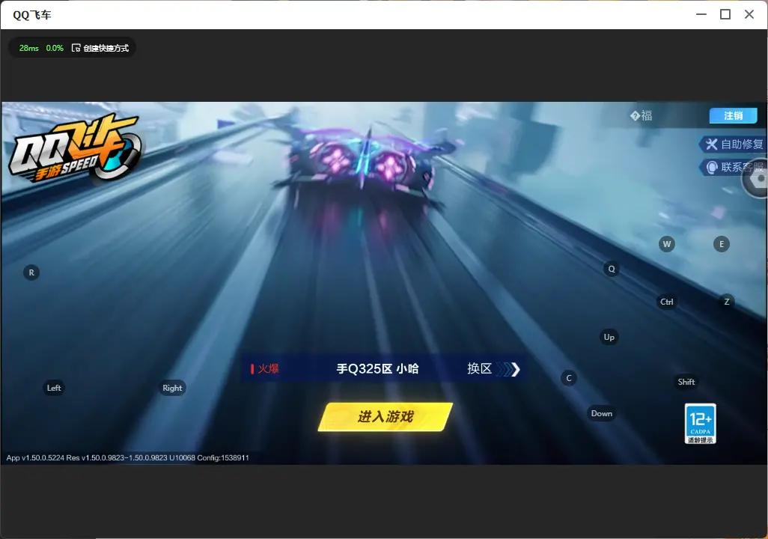Viewport: 768px width, 539px height.
Task: Click the C key overlay button
Action: 569,378
